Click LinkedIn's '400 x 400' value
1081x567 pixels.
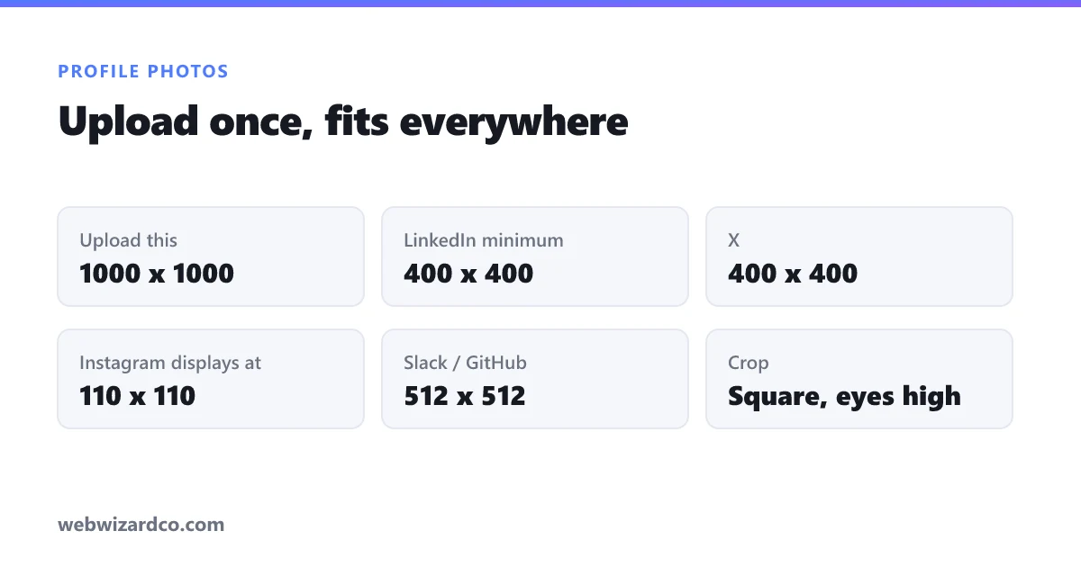[468, 274]
